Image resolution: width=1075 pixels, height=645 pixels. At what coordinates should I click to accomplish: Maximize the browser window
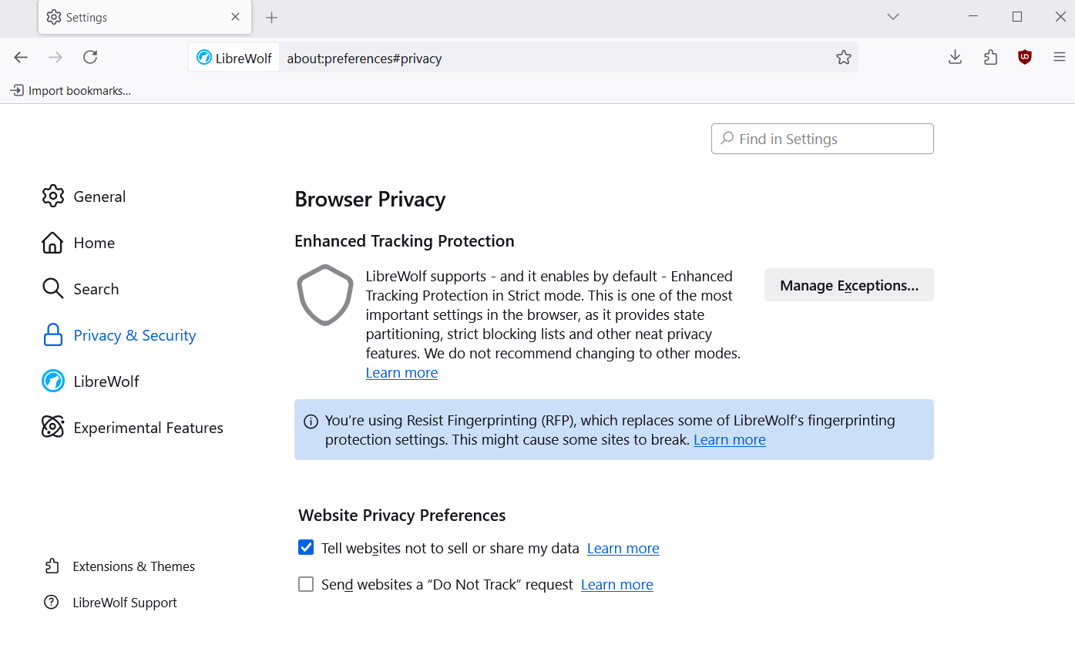point(1017,16)
